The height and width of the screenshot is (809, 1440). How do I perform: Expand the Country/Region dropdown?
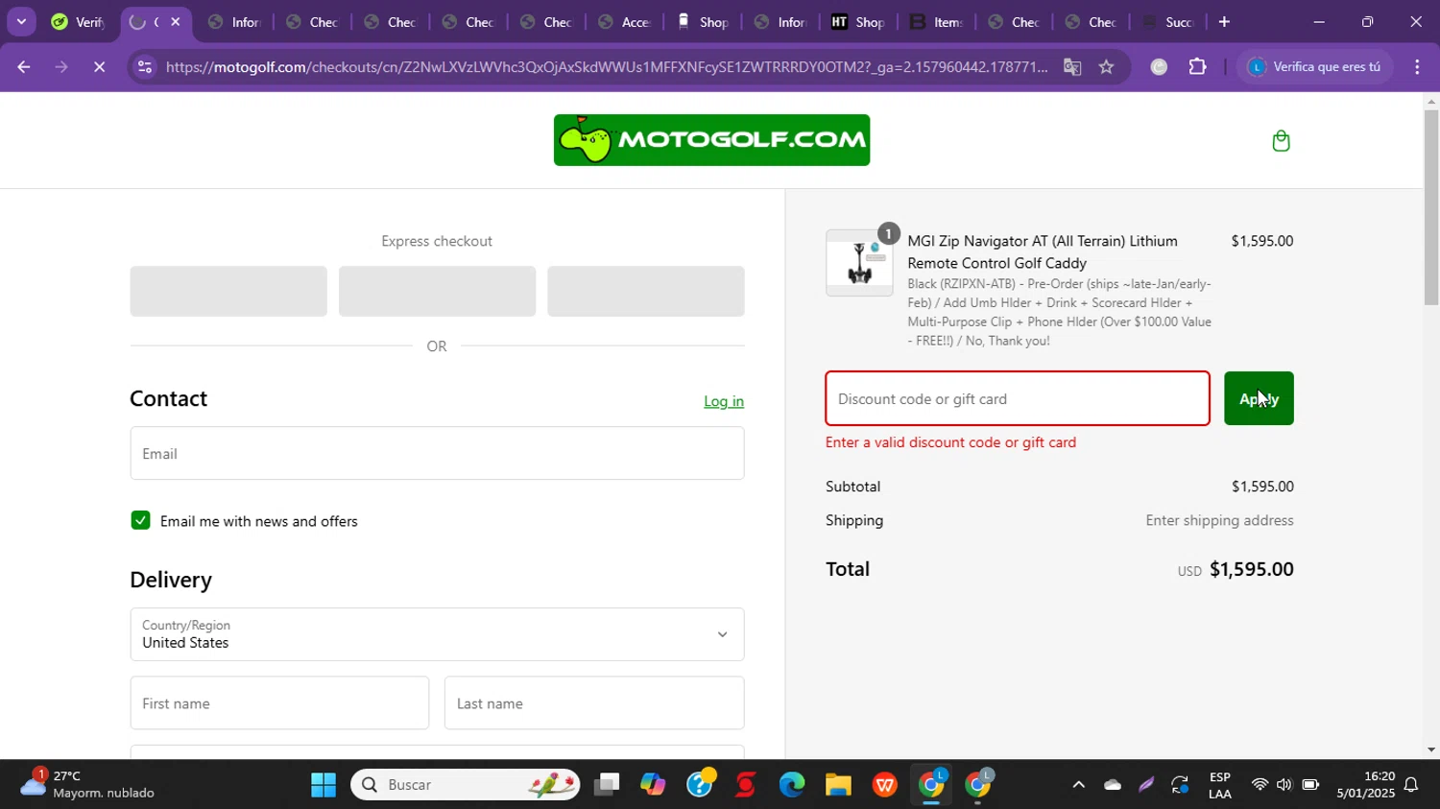click(437, 634)
